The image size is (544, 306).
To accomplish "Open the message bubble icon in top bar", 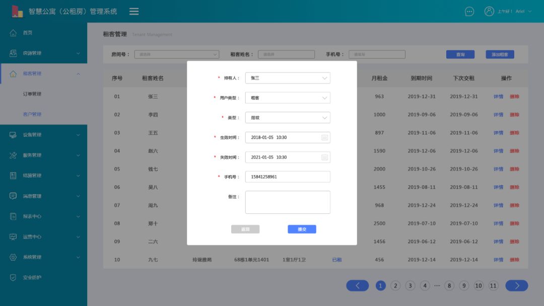I will point(469,11).
